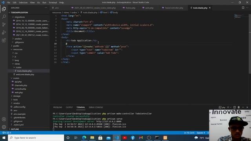Split the editor to the right
This screenshot has height=141, width=251.
[x=243, y=8]
